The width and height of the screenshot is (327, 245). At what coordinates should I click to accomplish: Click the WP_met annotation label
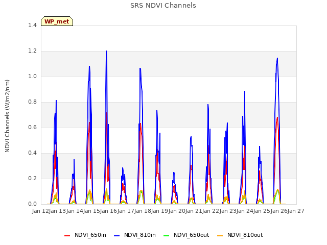point(57,21)
